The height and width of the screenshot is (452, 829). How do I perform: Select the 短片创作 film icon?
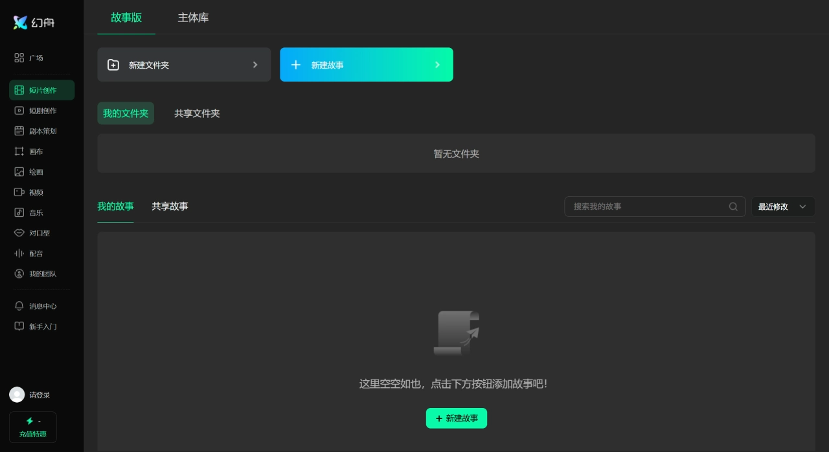click(x=19, y=90)
